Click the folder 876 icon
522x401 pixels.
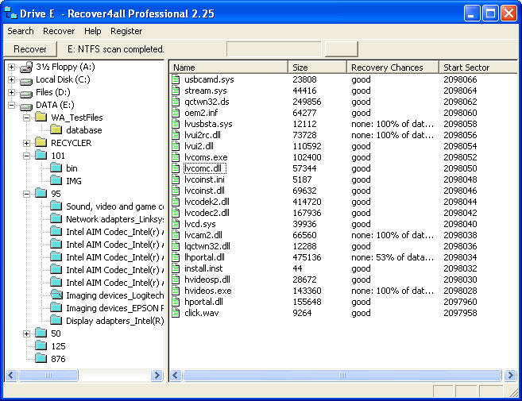[41, 358]
